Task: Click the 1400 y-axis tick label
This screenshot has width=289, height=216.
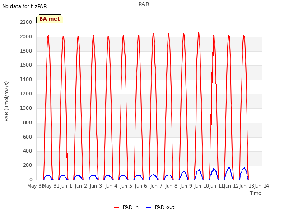Action: click(x=26, y=79)
